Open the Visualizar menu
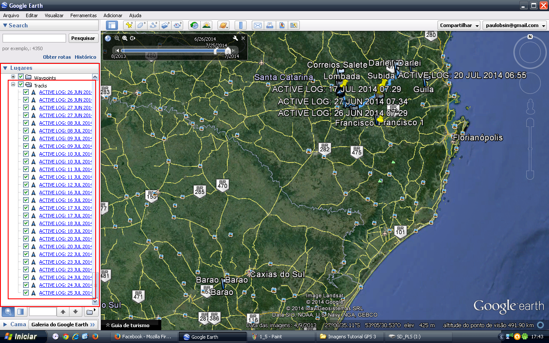This screenshot has width=549, height=343. click(x=54, y=15)
